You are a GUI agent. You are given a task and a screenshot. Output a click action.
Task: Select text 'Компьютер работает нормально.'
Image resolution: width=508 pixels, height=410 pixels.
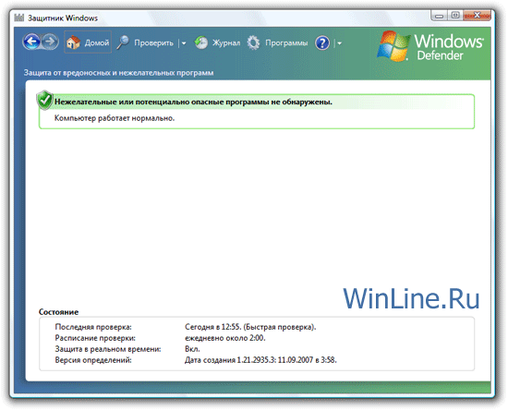(x=115, y=118)
